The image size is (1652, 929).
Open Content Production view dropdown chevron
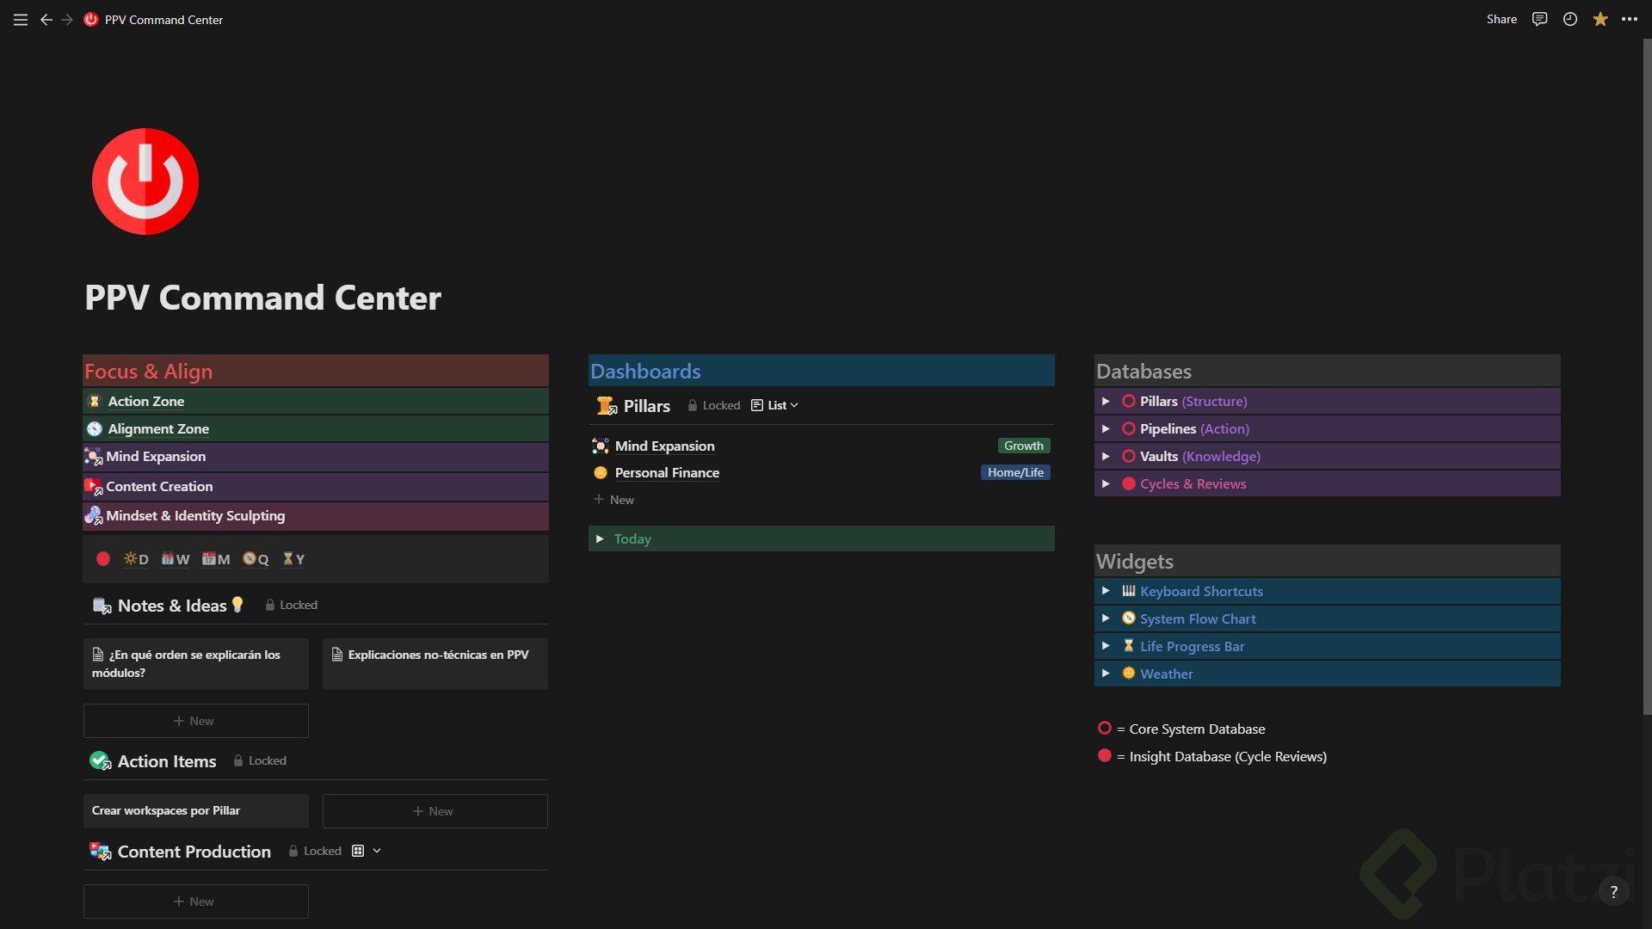[377, 851]
